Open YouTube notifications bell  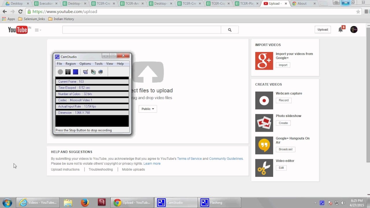click(341, 29)
